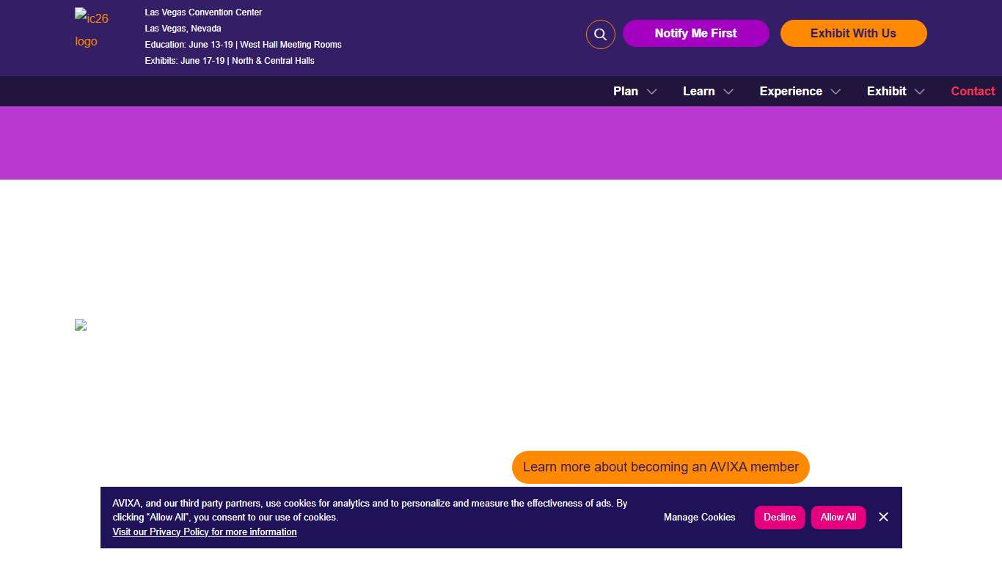Open the Plan navigation item
This screenshot has width=1002, height=563.
(x=625, y=91)
